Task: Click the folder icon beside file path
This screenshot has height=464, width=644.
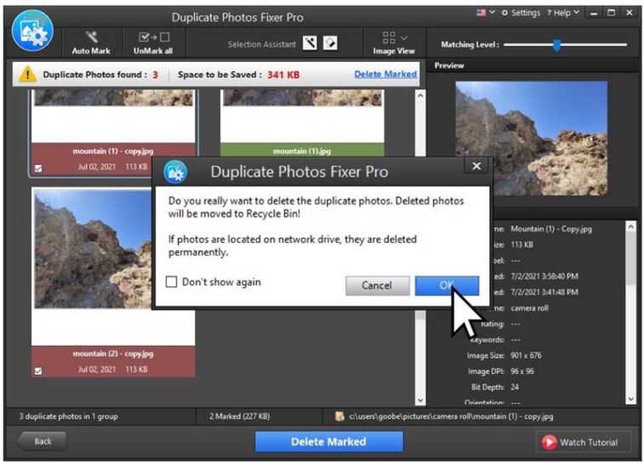Action: click(x=339, y=416)
